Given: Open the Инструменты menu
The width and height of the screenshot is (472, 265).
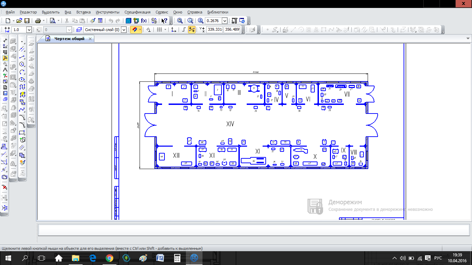Looking at the screenshot, I should point(107,12).
